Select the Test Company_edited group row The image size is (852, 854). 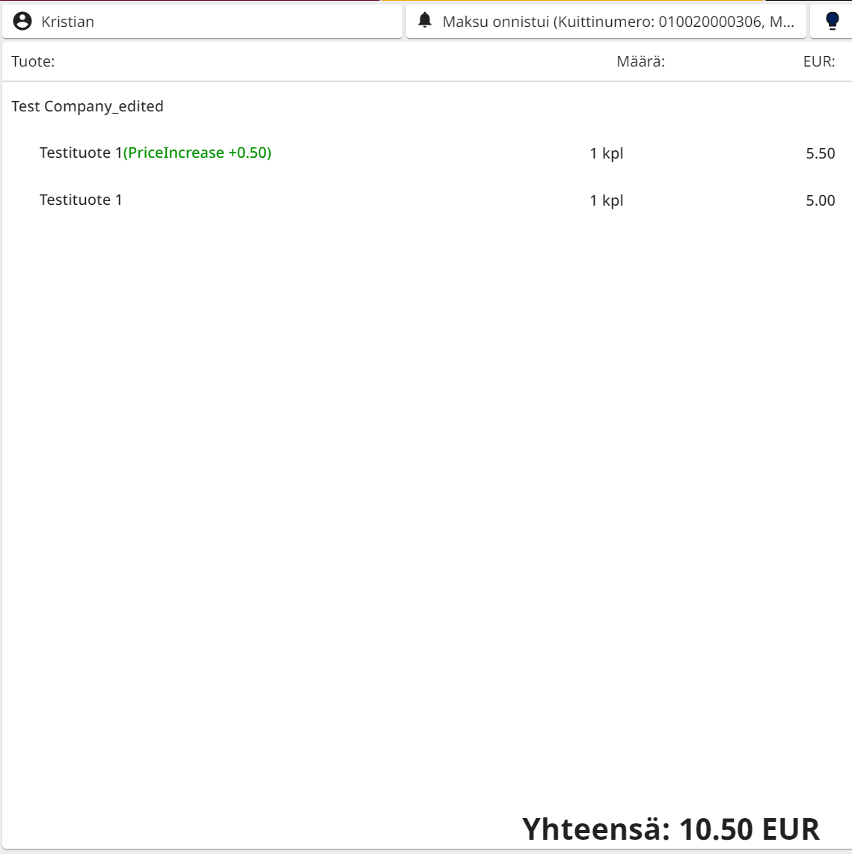(x=88, y=106)
